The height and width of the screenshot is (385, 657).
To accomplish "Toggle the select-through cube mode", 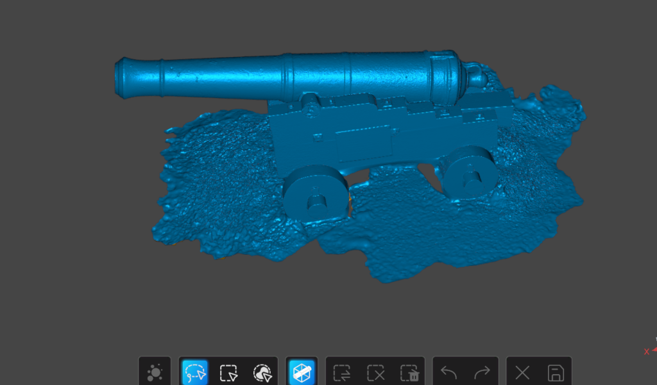I will click(302, 372).
